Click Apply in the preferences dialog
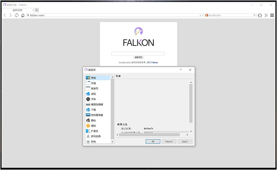The image size is (277, 170). [185, 141]
